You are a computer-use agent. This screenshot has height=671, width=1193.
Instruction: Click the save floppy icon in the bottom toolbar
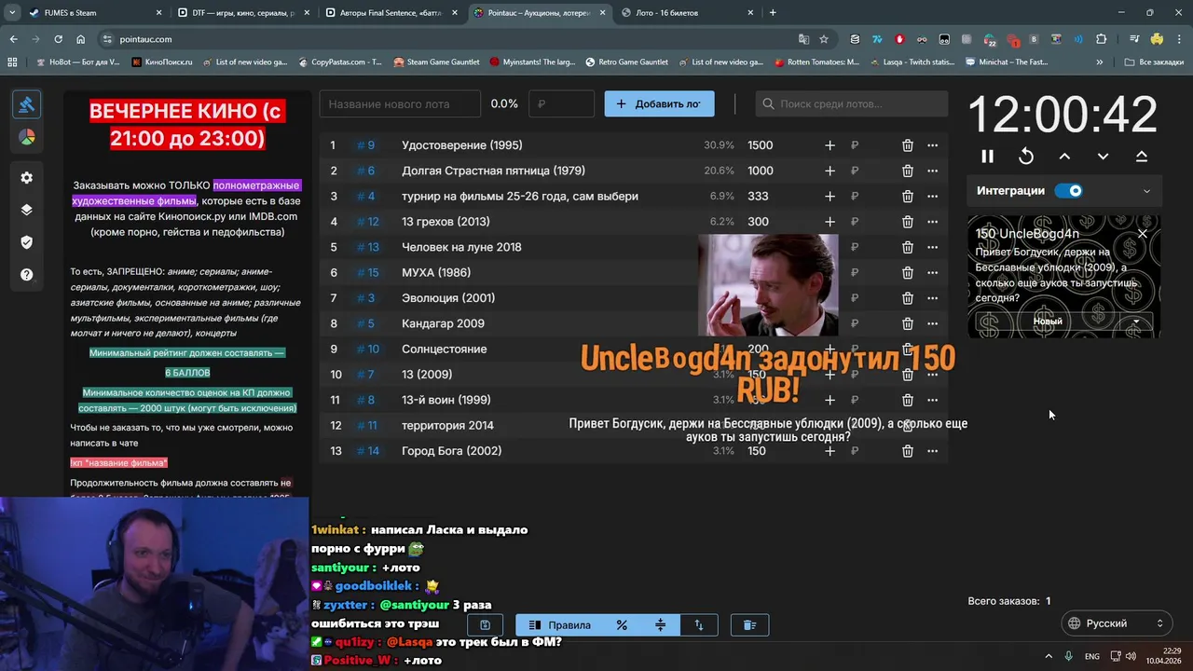[485, 625]
